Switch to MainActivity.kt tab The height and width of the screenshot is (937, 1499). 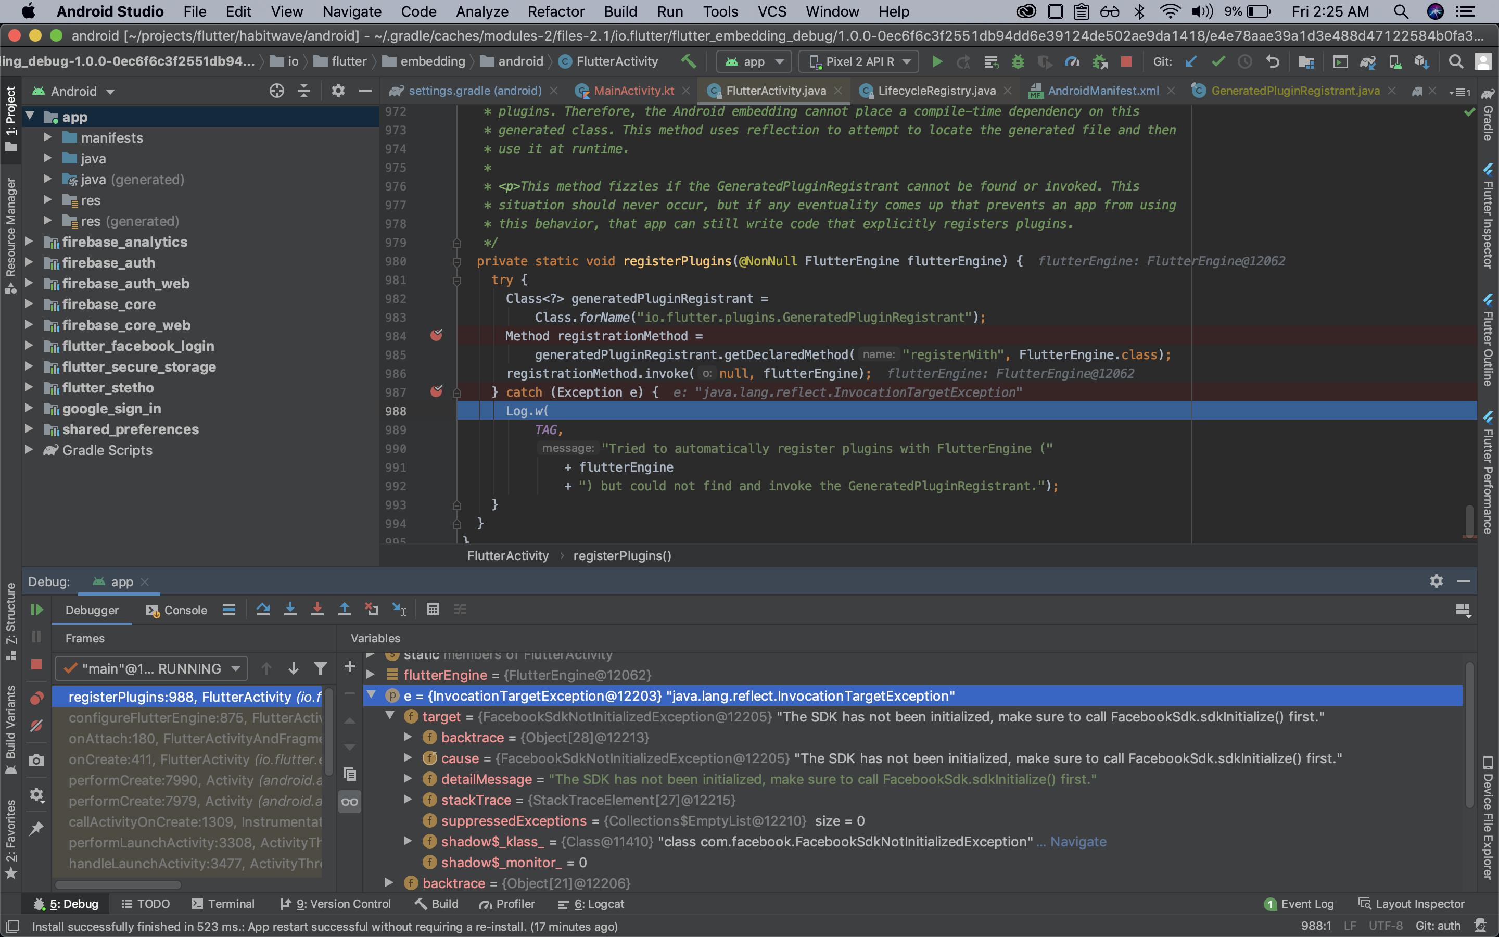point(633,91)
